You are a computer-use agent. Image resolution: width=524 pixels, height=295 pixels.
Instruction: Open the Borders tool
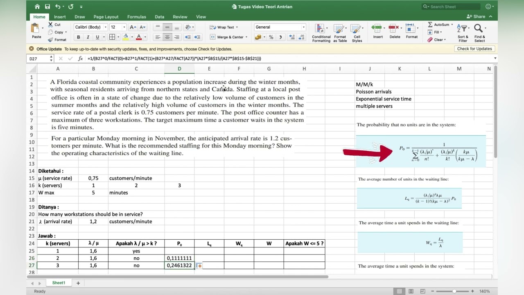coord(112,37)
